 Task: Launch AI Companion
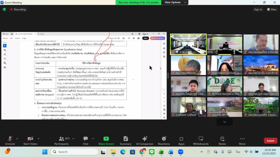point(145,141)
